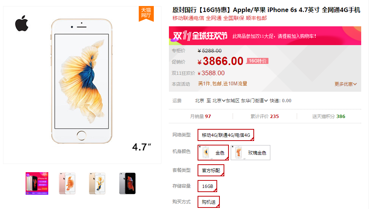371x209 pixels.
Task: Select the 16GB storage capacity
Action: point(207,186)
